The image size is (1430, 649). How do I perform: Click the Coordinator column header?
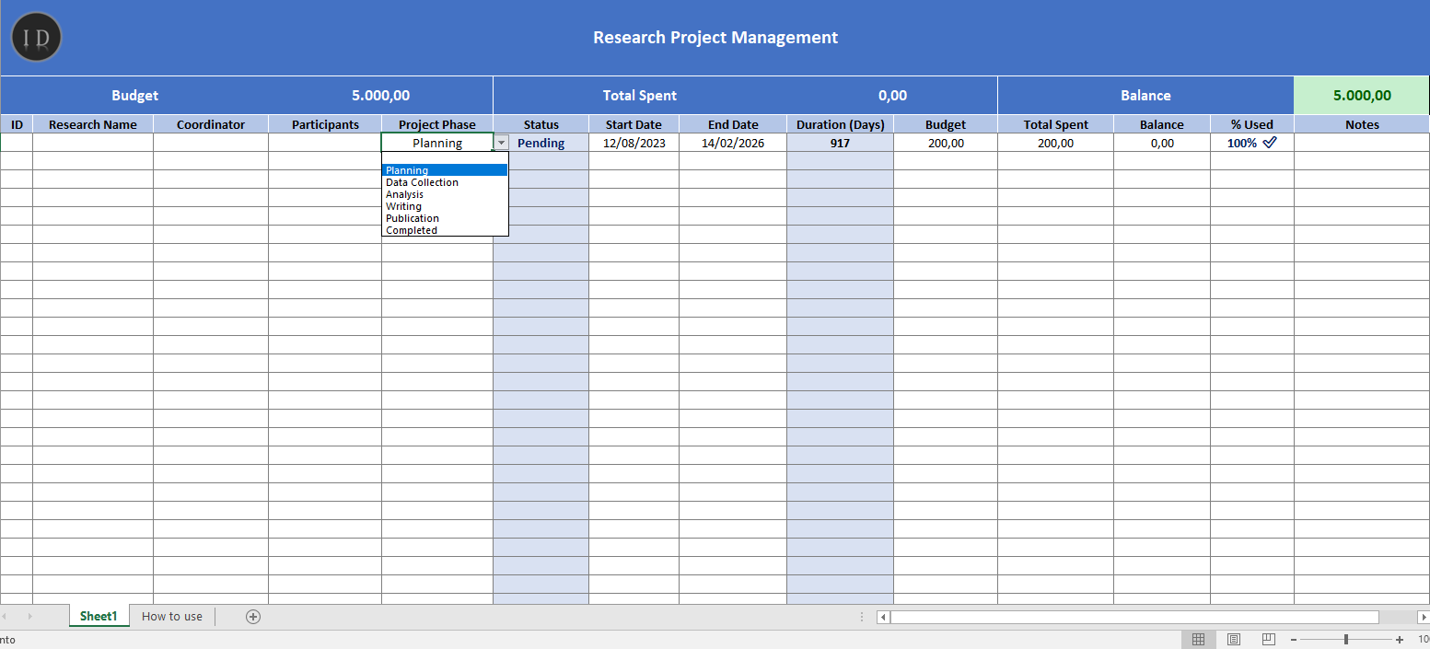pos(211,124)
